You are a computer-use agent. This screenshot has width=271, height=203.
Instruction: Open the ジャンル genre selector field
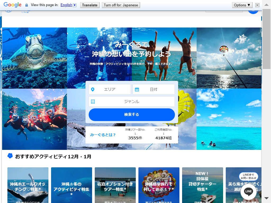point(132,101)
